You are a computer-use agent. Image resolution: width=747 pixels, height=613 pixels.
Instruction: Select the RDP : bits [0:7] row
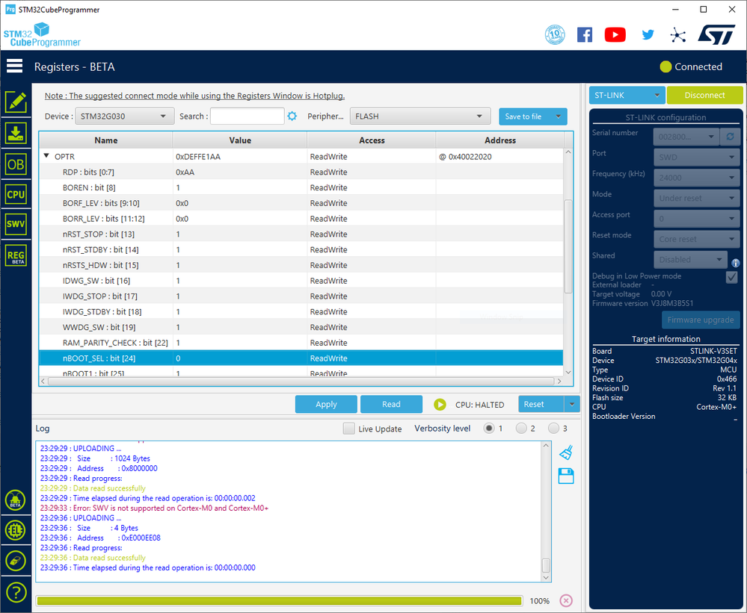pos(301,172)
